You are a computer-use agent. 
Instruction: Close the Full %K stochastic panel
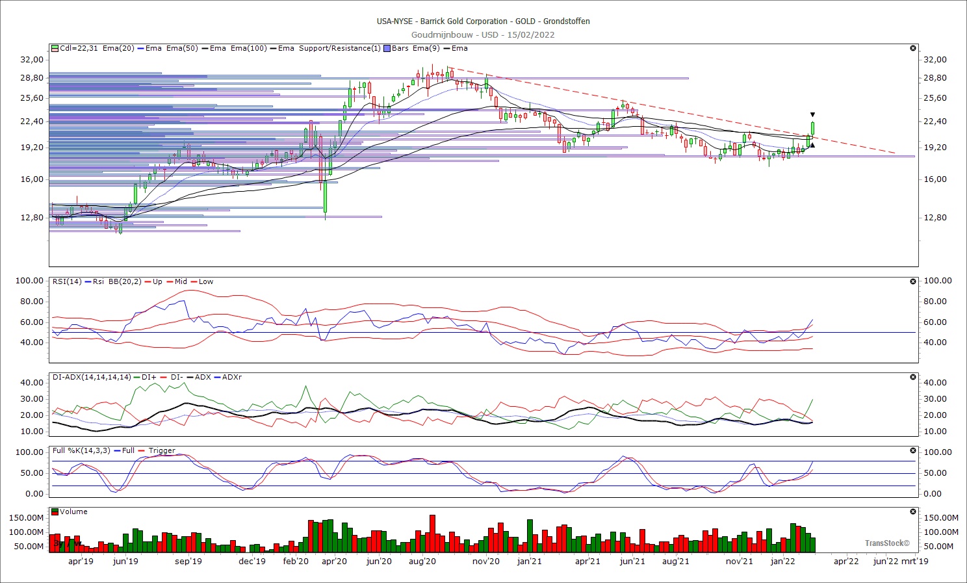coord(913,450)
